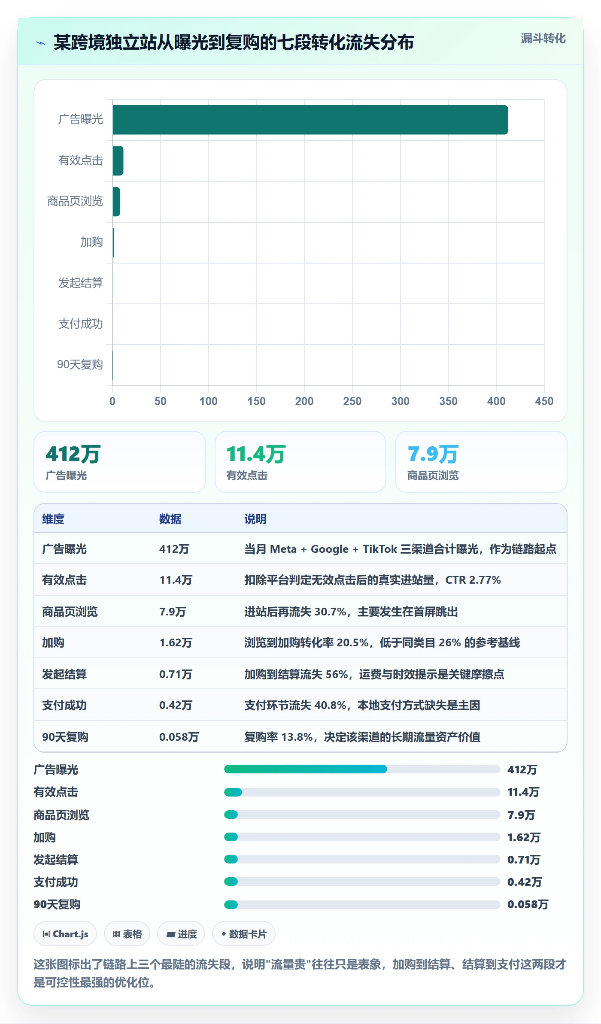
Task: Click the 数据卡片 tag chip
Action: coord(244,933)
